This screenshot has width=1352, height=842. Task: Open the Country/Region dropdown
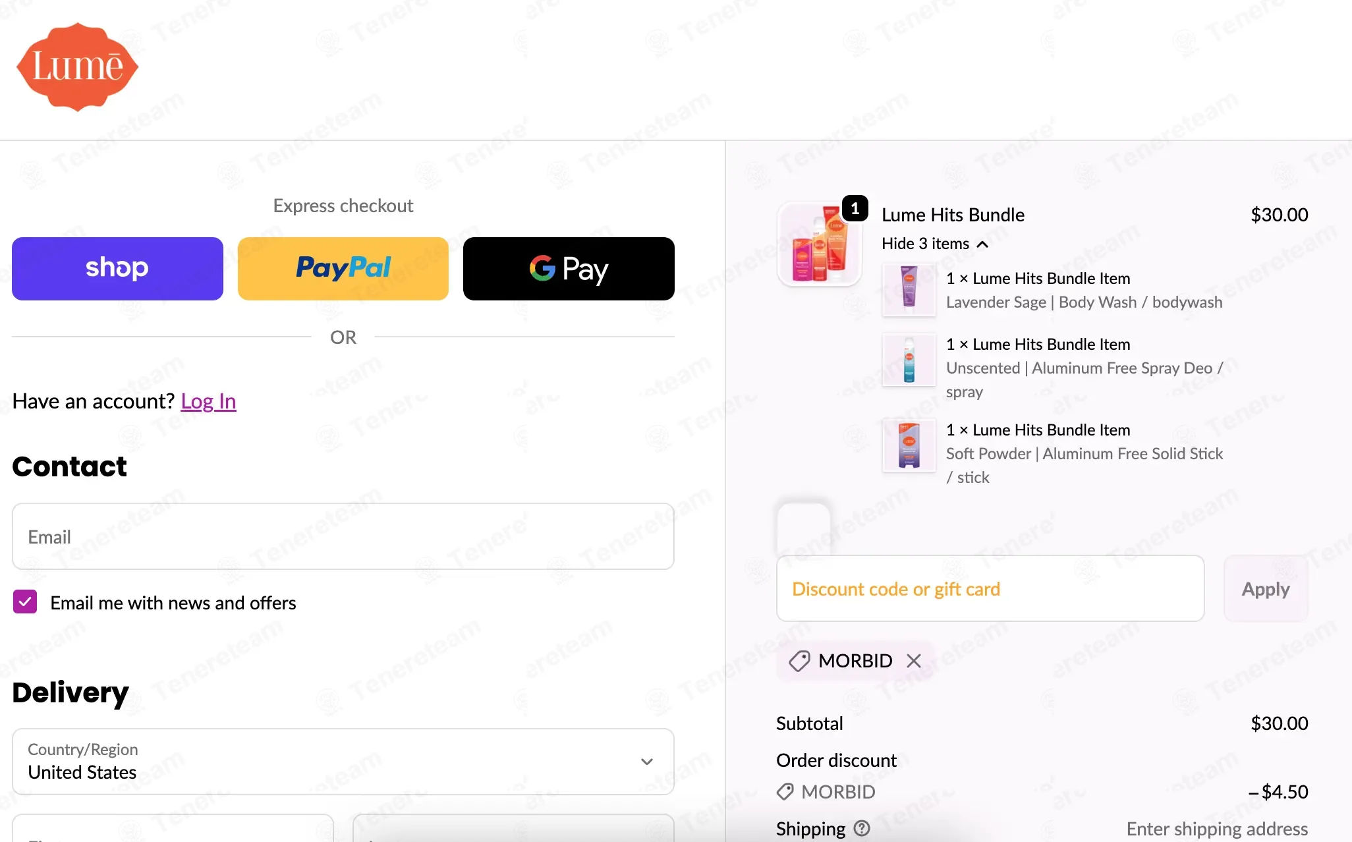[343, 762]
